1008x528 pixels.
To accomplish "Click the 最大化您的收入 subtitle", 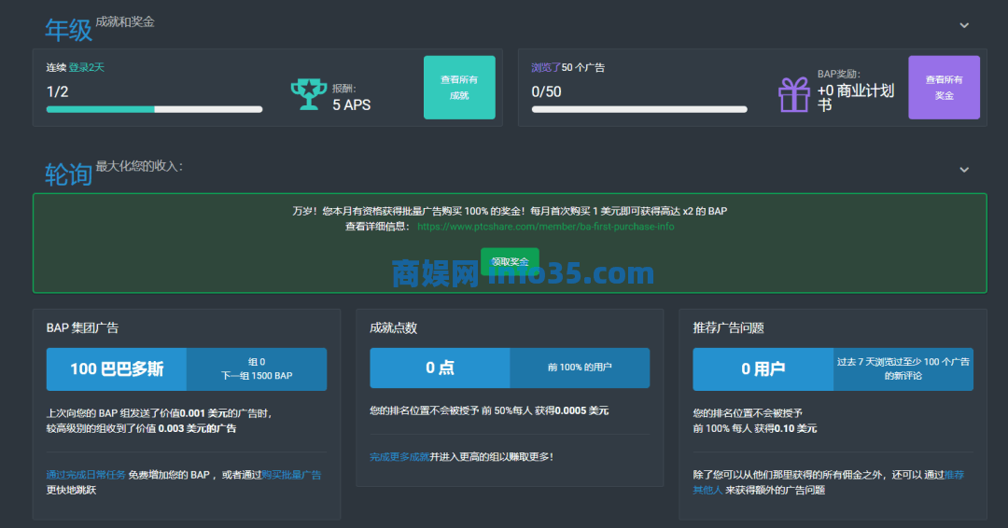I will (139, 166).
